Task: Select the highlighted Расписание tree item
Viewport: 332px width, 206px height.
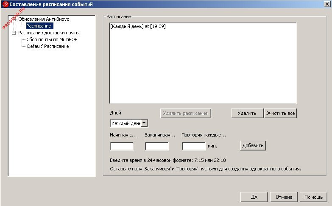Action: [39, 26]
